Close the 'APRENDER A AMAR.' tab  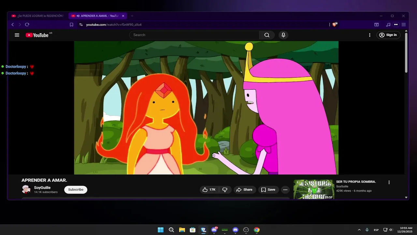[x=123, y=16]
